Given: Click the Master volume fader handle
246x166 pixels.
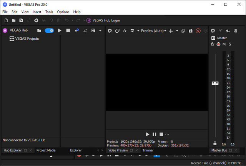Looking at the screenshot, I should point(215,83).
